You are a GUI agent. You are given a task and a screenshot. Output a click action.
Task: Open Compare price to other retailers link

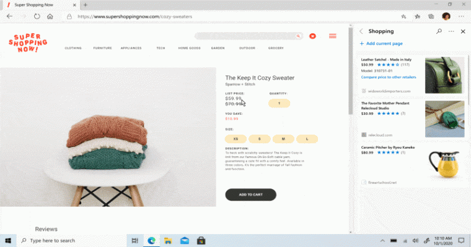(x=389, y=77)
